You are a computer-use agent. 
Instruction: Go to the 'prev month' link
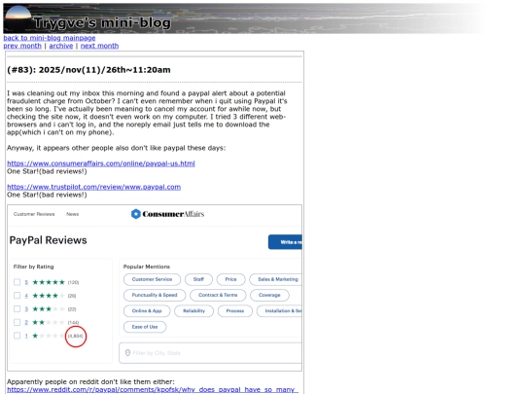[22, 46]
